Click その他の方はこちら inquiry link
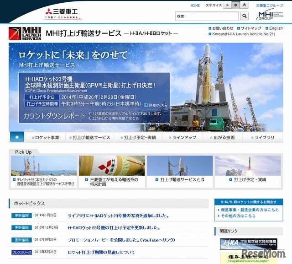The image size is (292, 264). pyautogui.click(x=238, y=216)
